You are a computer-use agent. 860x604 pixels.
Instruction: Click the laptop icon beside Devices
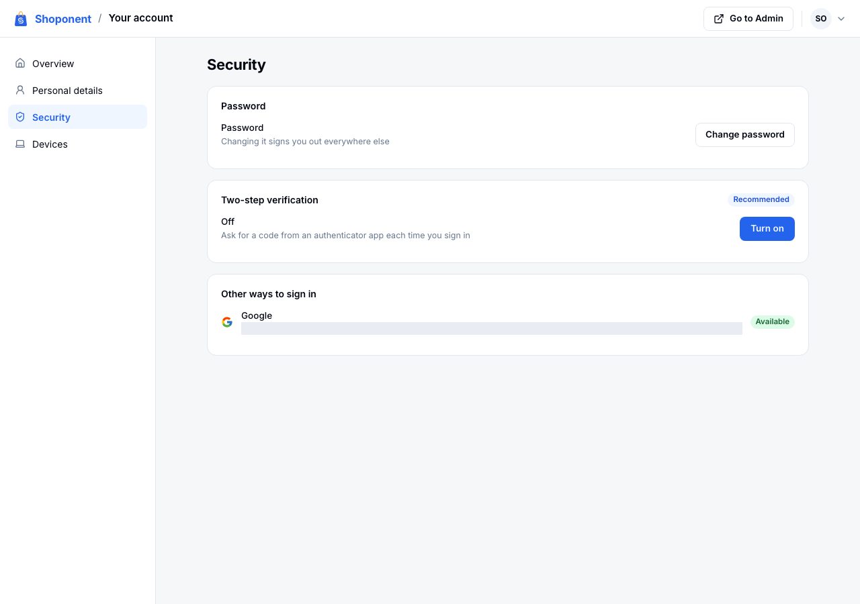(20, 144)
